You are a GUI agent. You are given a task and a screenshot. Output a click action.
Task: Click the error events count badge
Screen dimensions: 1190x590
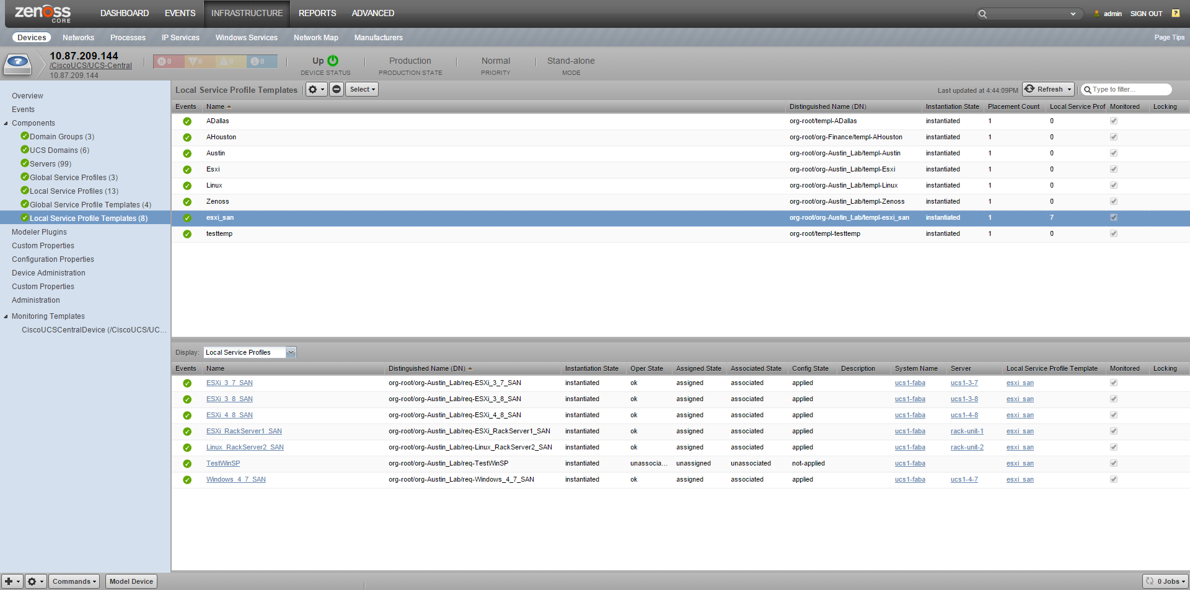200,61
